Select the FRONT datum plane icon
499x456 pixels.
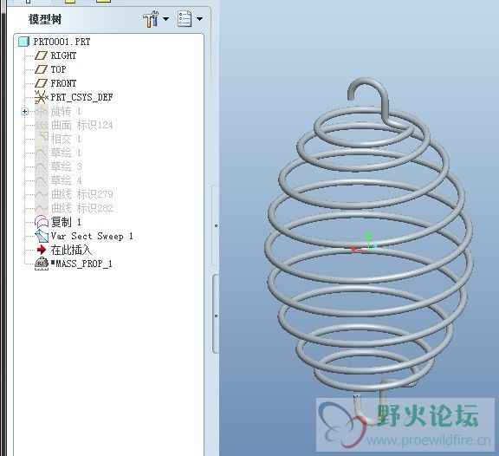pos(41,83)
